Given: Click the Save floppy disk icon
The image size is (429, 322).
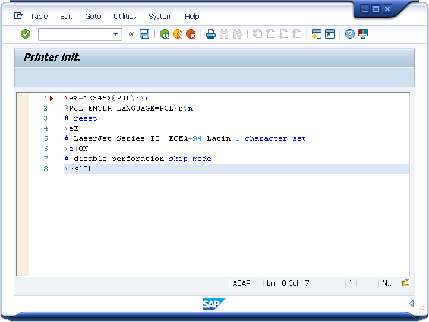Looking at the screenshot, I should click(x=144, y=34).
